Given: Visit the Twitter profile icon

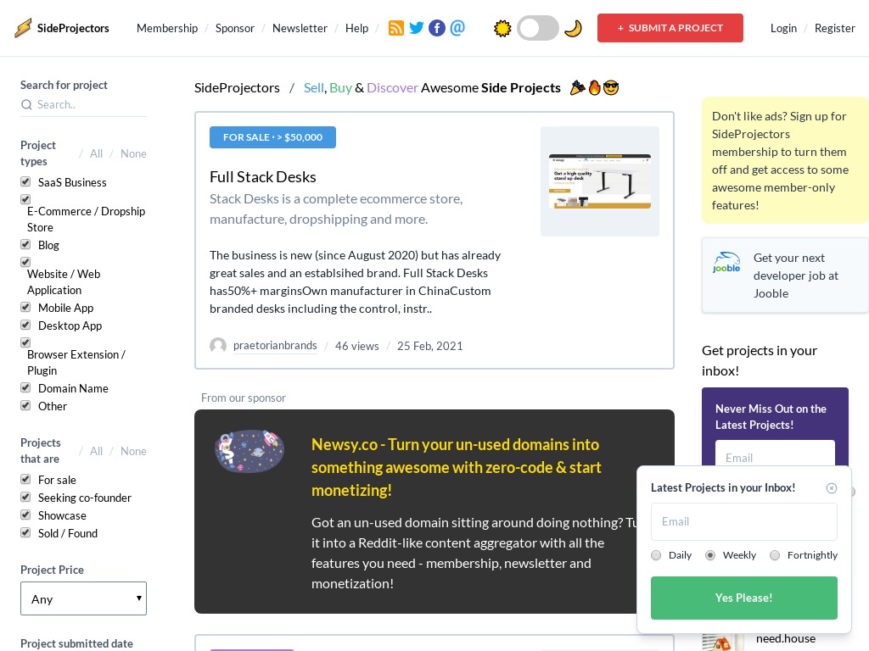Looking at the screenshot, I should coord(416,28).
